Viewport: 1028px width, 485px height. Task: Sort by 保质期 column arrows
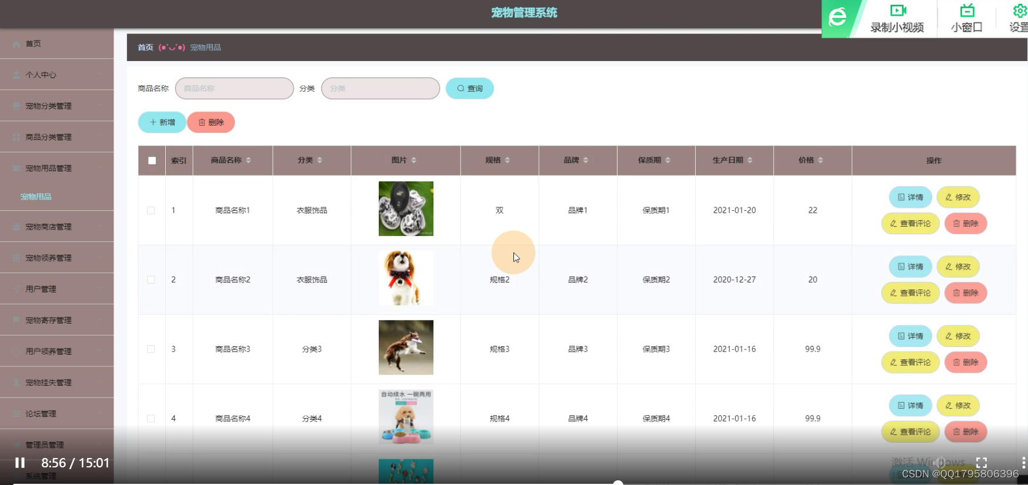pyautogui.click(x=667, y=160)
